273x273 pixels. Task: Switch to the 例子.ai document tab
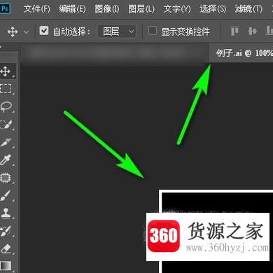[241, 53]
